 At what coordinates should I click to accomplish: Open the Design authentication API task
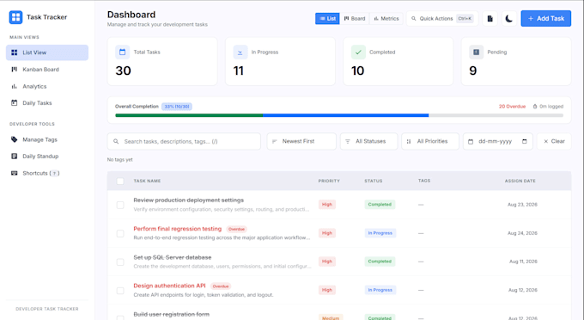tap(169, 286)
